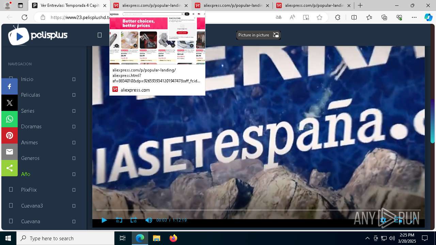Open Copilot sidebar
The height and width of the screenshot is (245, 436).
[429, 17]
